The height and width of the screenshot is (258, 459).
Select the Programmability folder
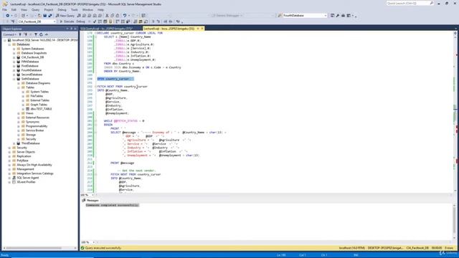[37, 126]
